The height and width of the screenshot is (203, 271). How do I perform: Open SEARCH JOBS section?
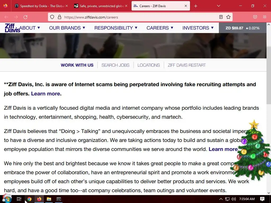click(x=115, y=65)
